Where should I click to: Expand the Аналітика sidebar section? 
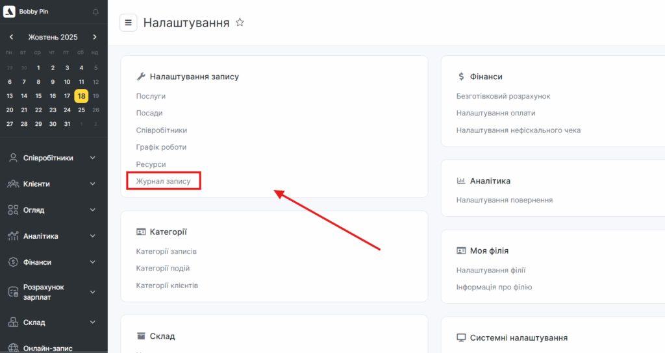[x=92, y=236]
